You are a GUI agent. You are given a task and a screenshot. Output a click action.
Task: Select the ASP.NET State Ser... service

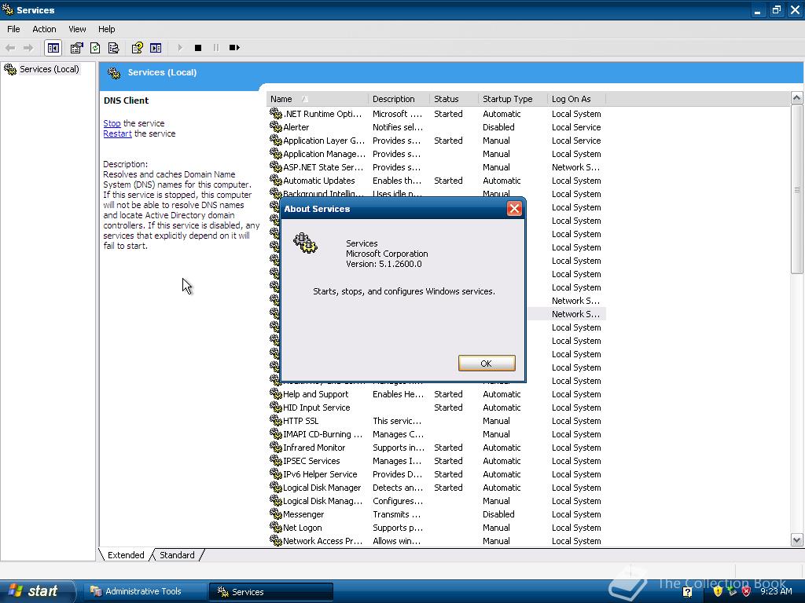pos(436,167)
